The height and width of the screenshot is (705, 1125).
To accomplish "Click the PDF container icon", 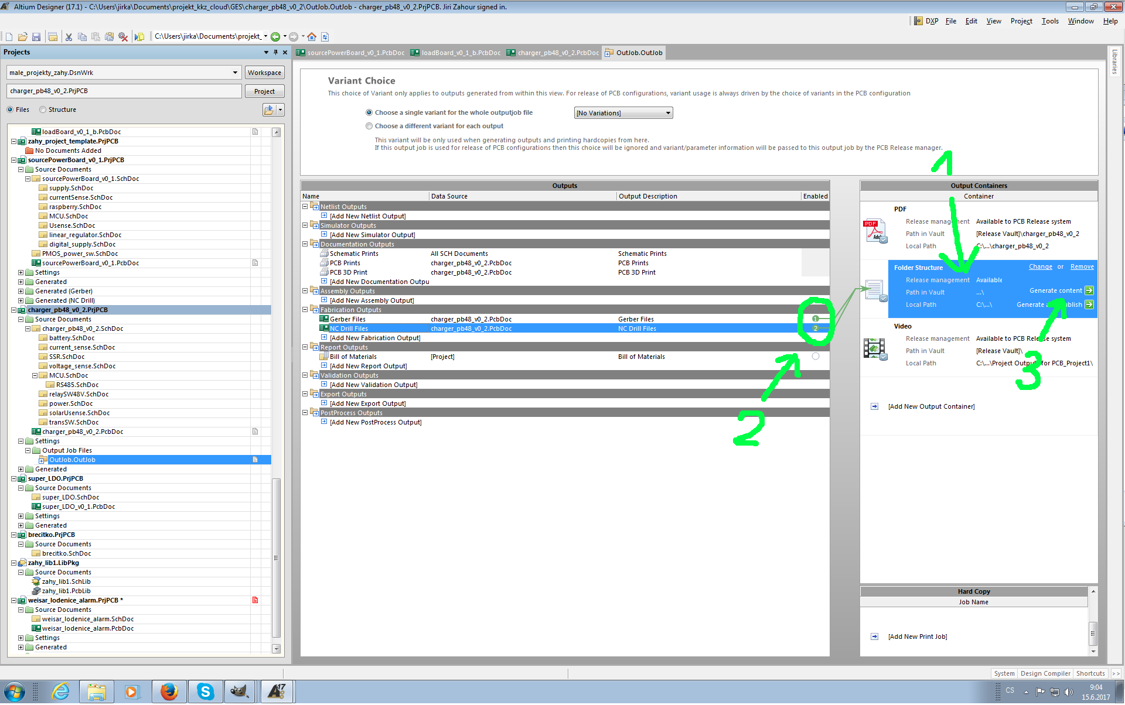I will (875, 231).
